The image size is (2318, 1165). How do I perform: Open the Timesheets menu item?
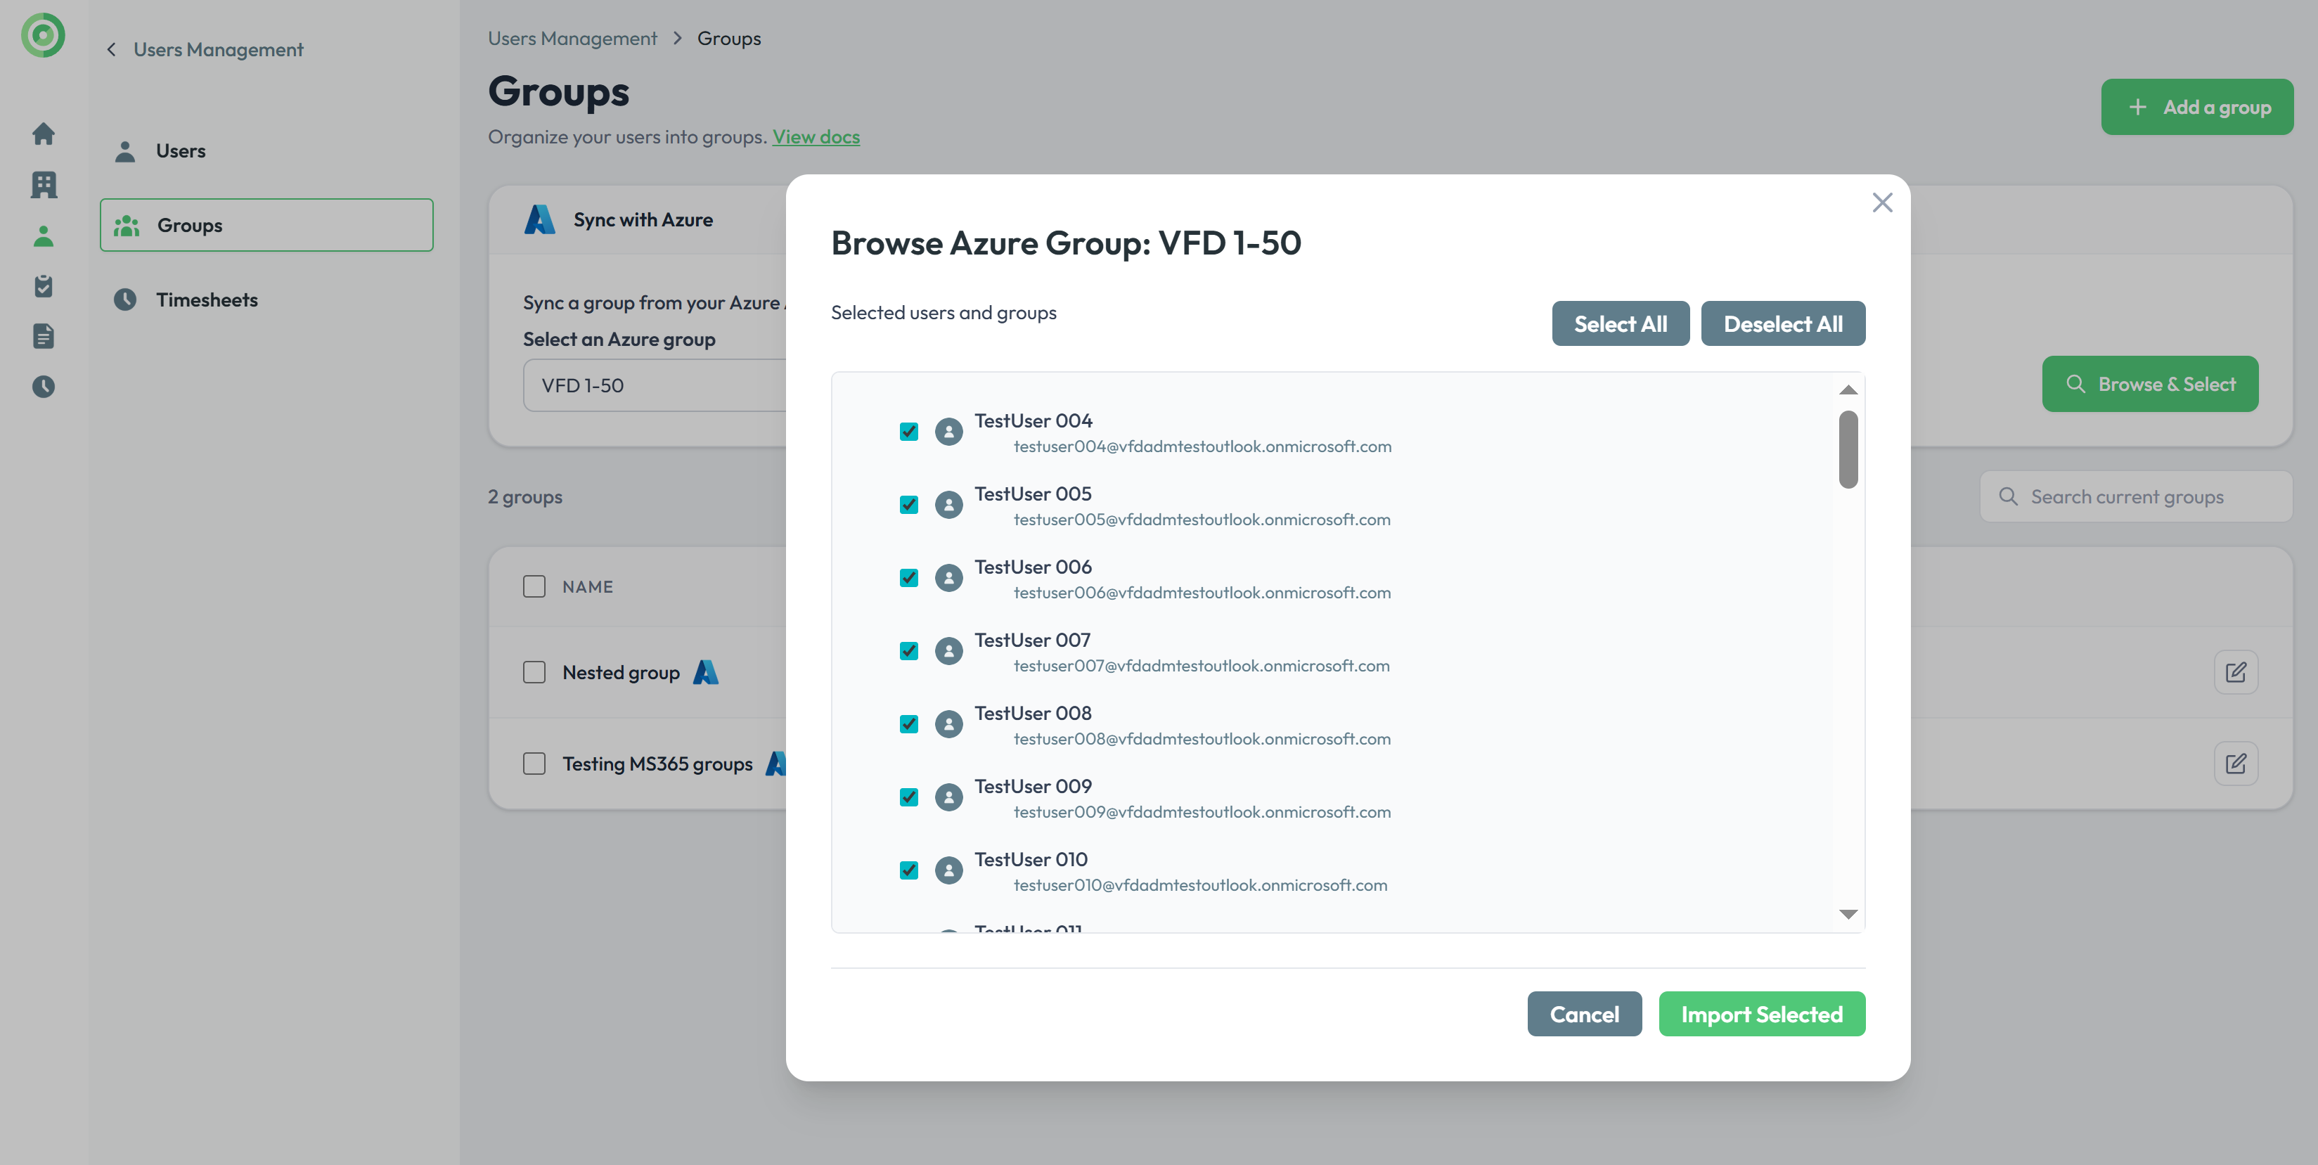207,300
